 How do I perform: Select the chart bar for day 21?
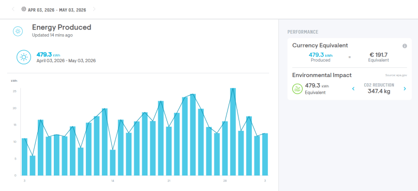pyautogui.click(x=169, y=151)
